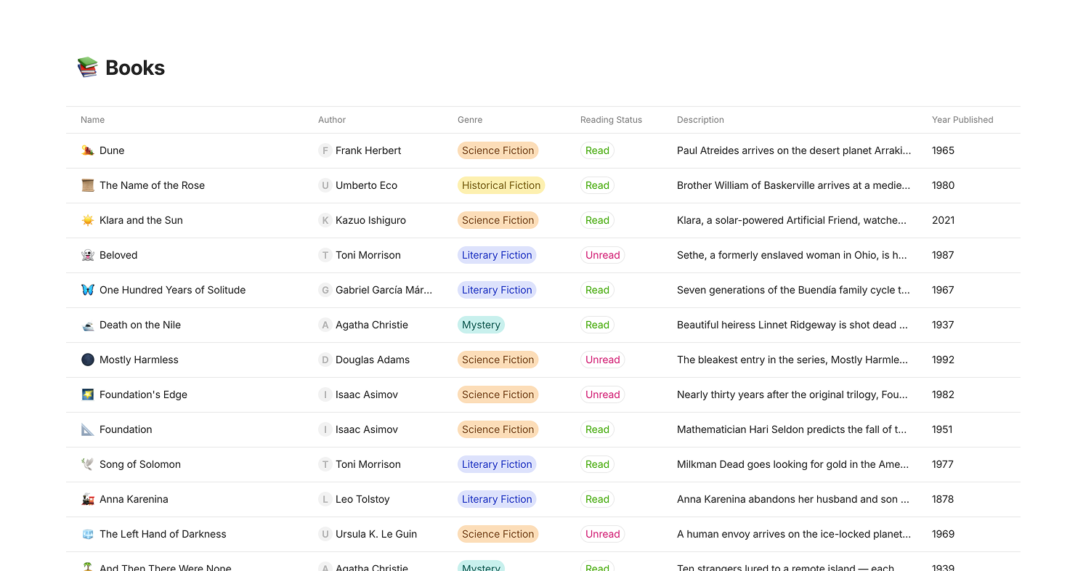Click the Historical Fiction genre tag
Image resolution: width=1091 pixels, height=571 pixels.
coord(501,185)
